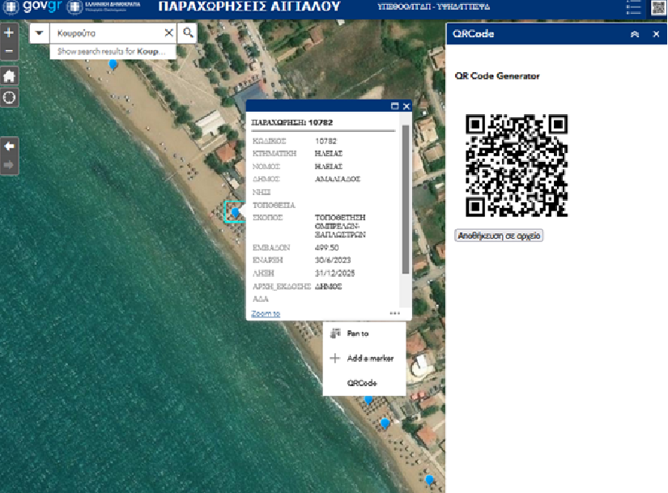Run the search with magnifier icon
The image size is (668, 493).
188,33
